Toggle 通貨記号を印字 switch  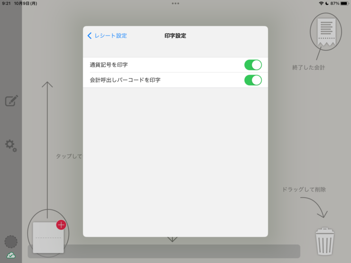pyautogui.click(x=253, y=65)
